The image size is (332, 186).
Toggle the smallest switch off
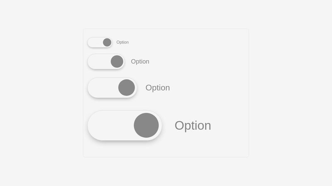(x=100, y=42)
